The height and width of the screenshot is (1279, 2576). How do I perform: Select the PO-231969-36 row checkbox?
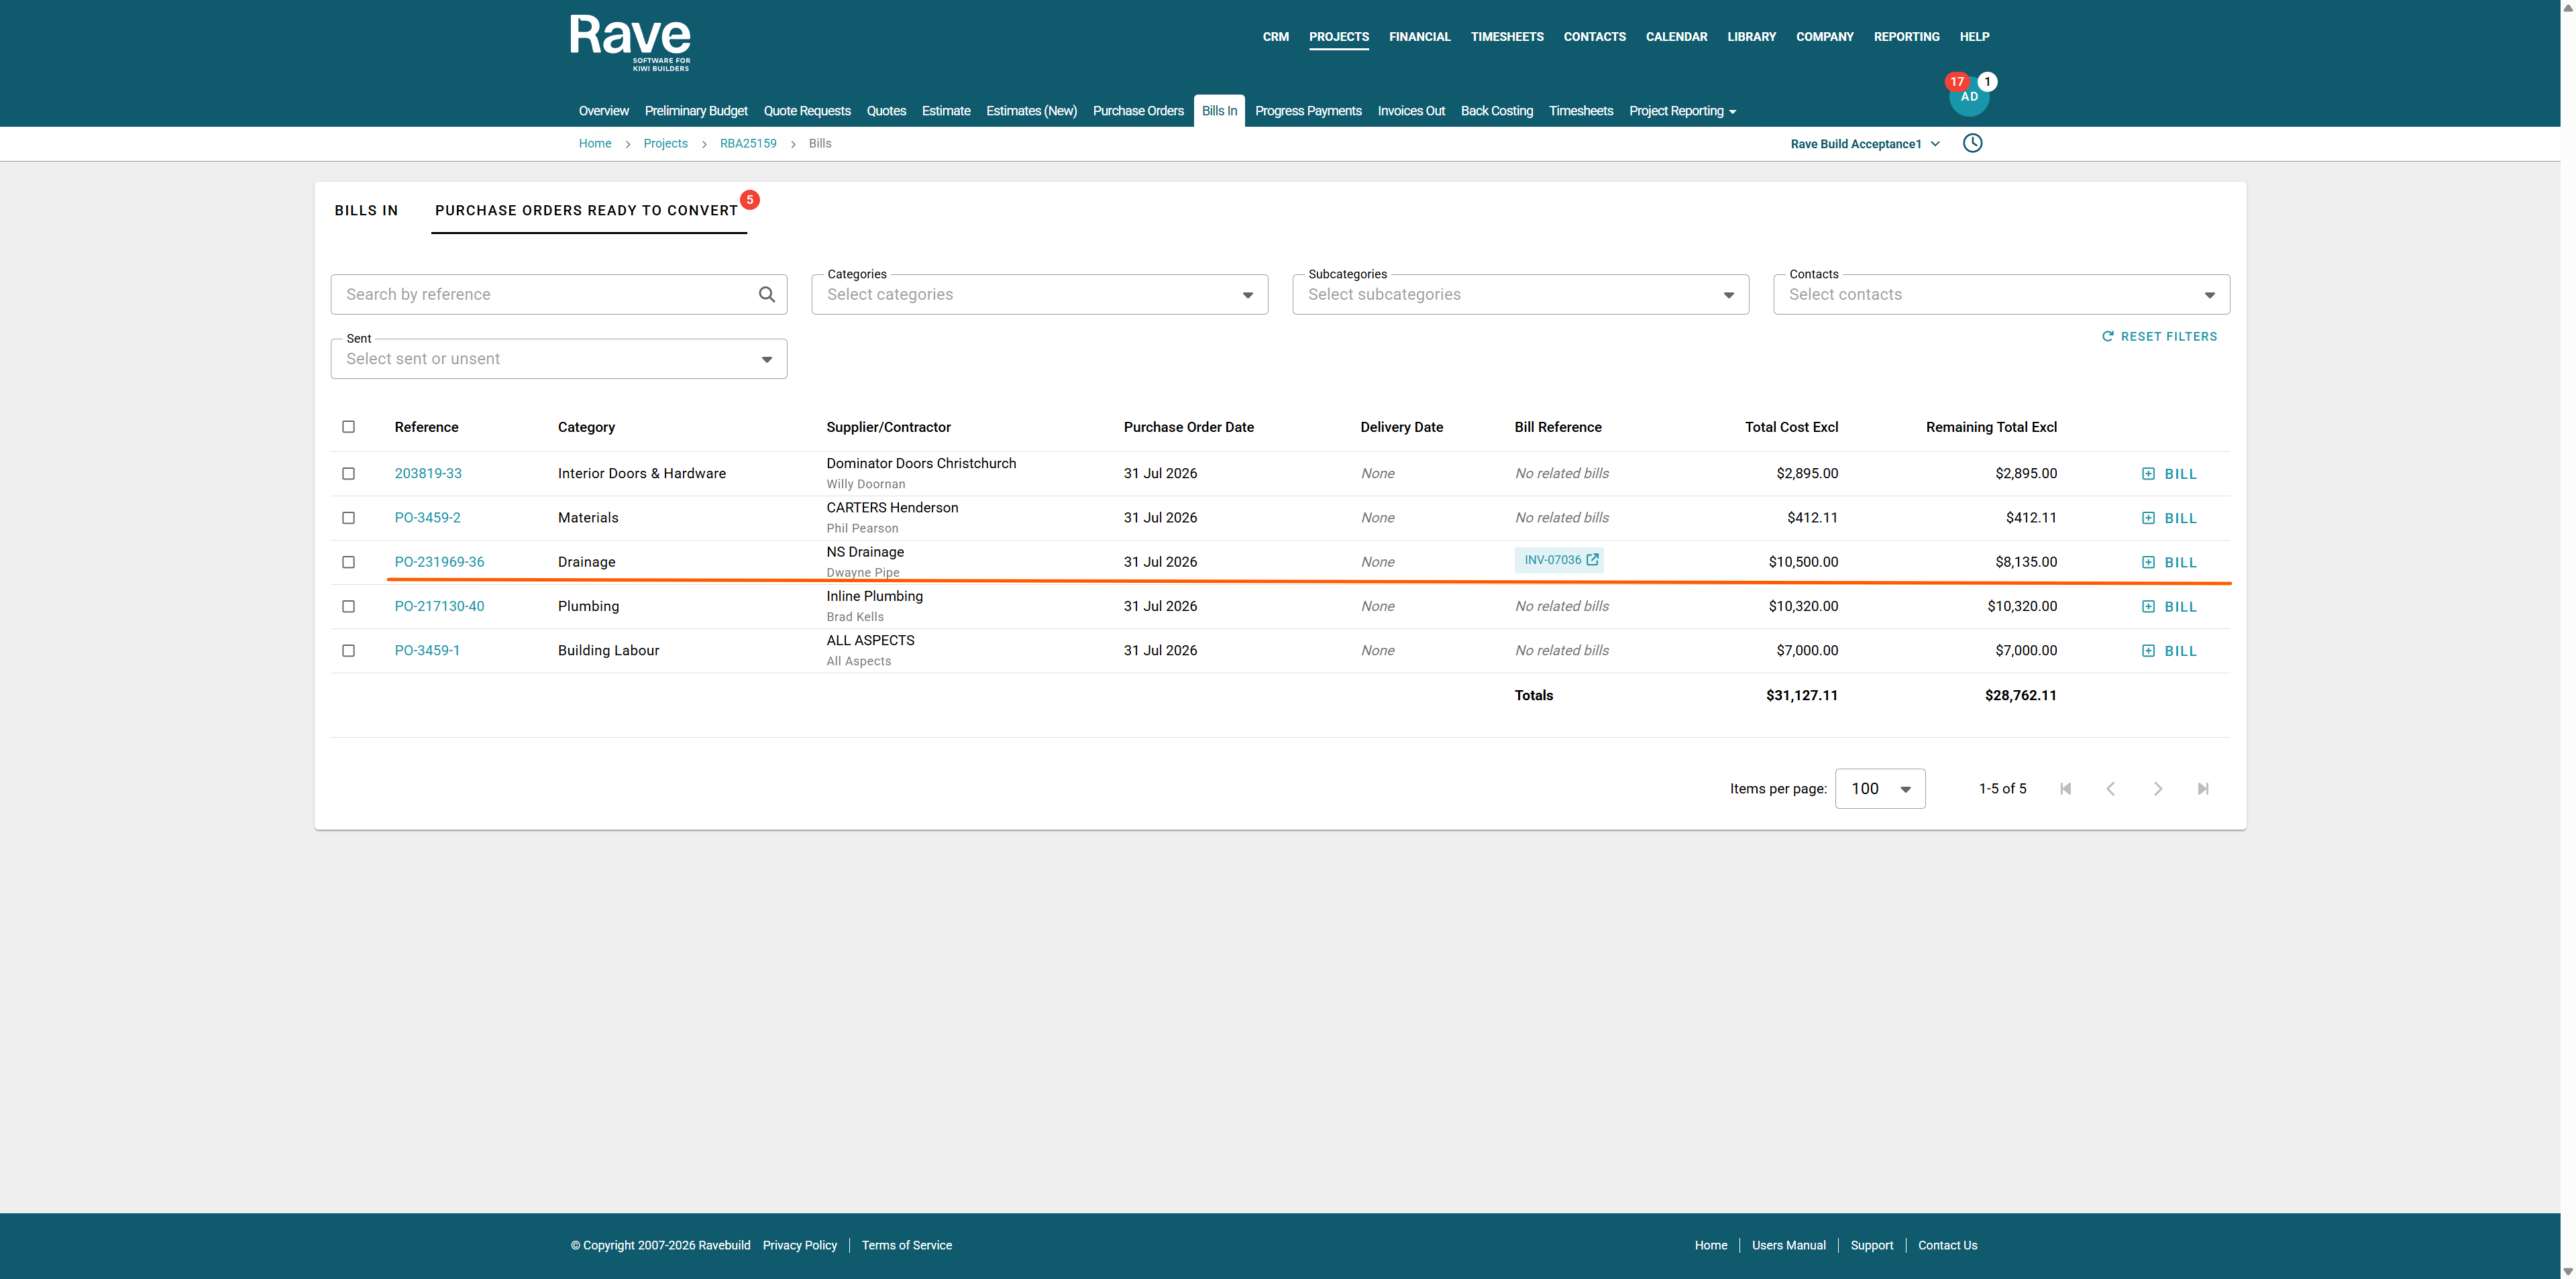(x=348, y=562)
